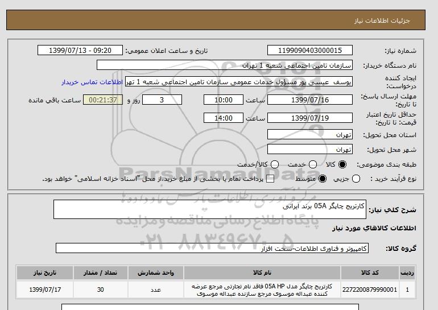Click the remaining days field showing 3

(162, 100)
